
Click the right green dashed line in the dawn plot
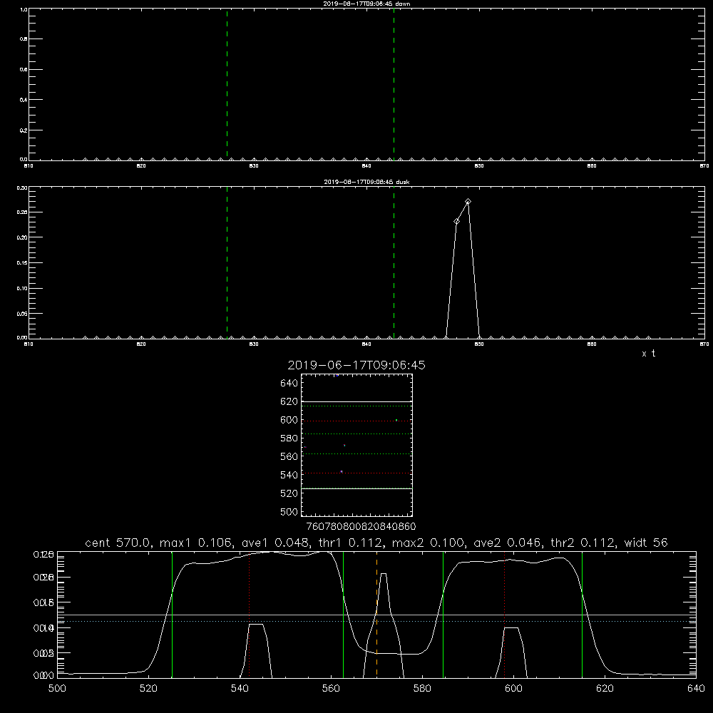[x=394, y=84]
